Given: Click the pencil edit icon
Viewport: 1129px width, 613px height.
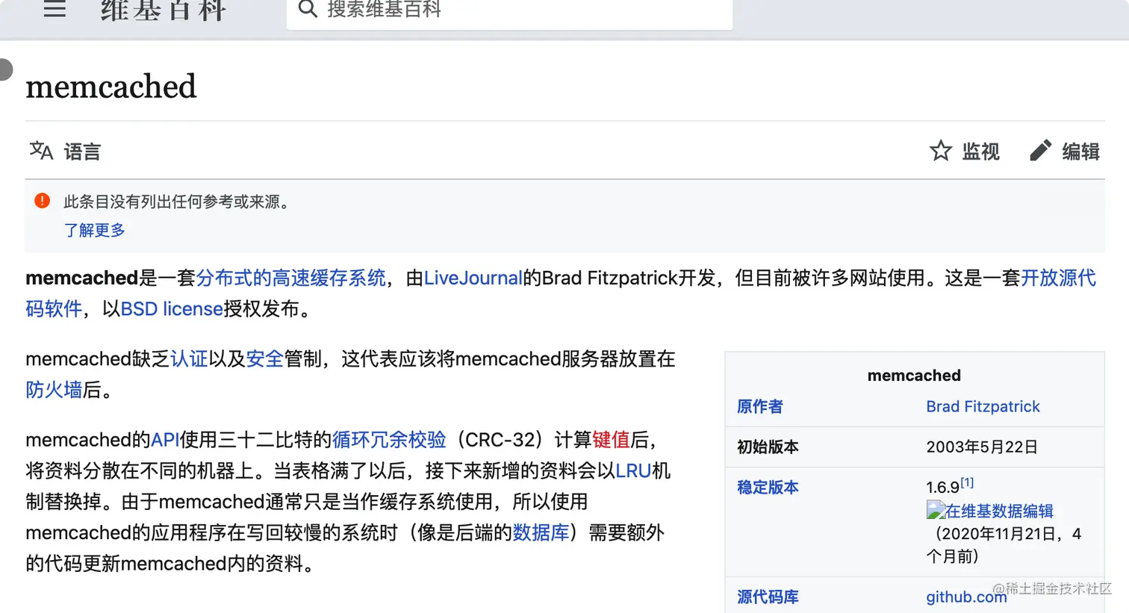Looking at the screenshot, I should 1041,151.
